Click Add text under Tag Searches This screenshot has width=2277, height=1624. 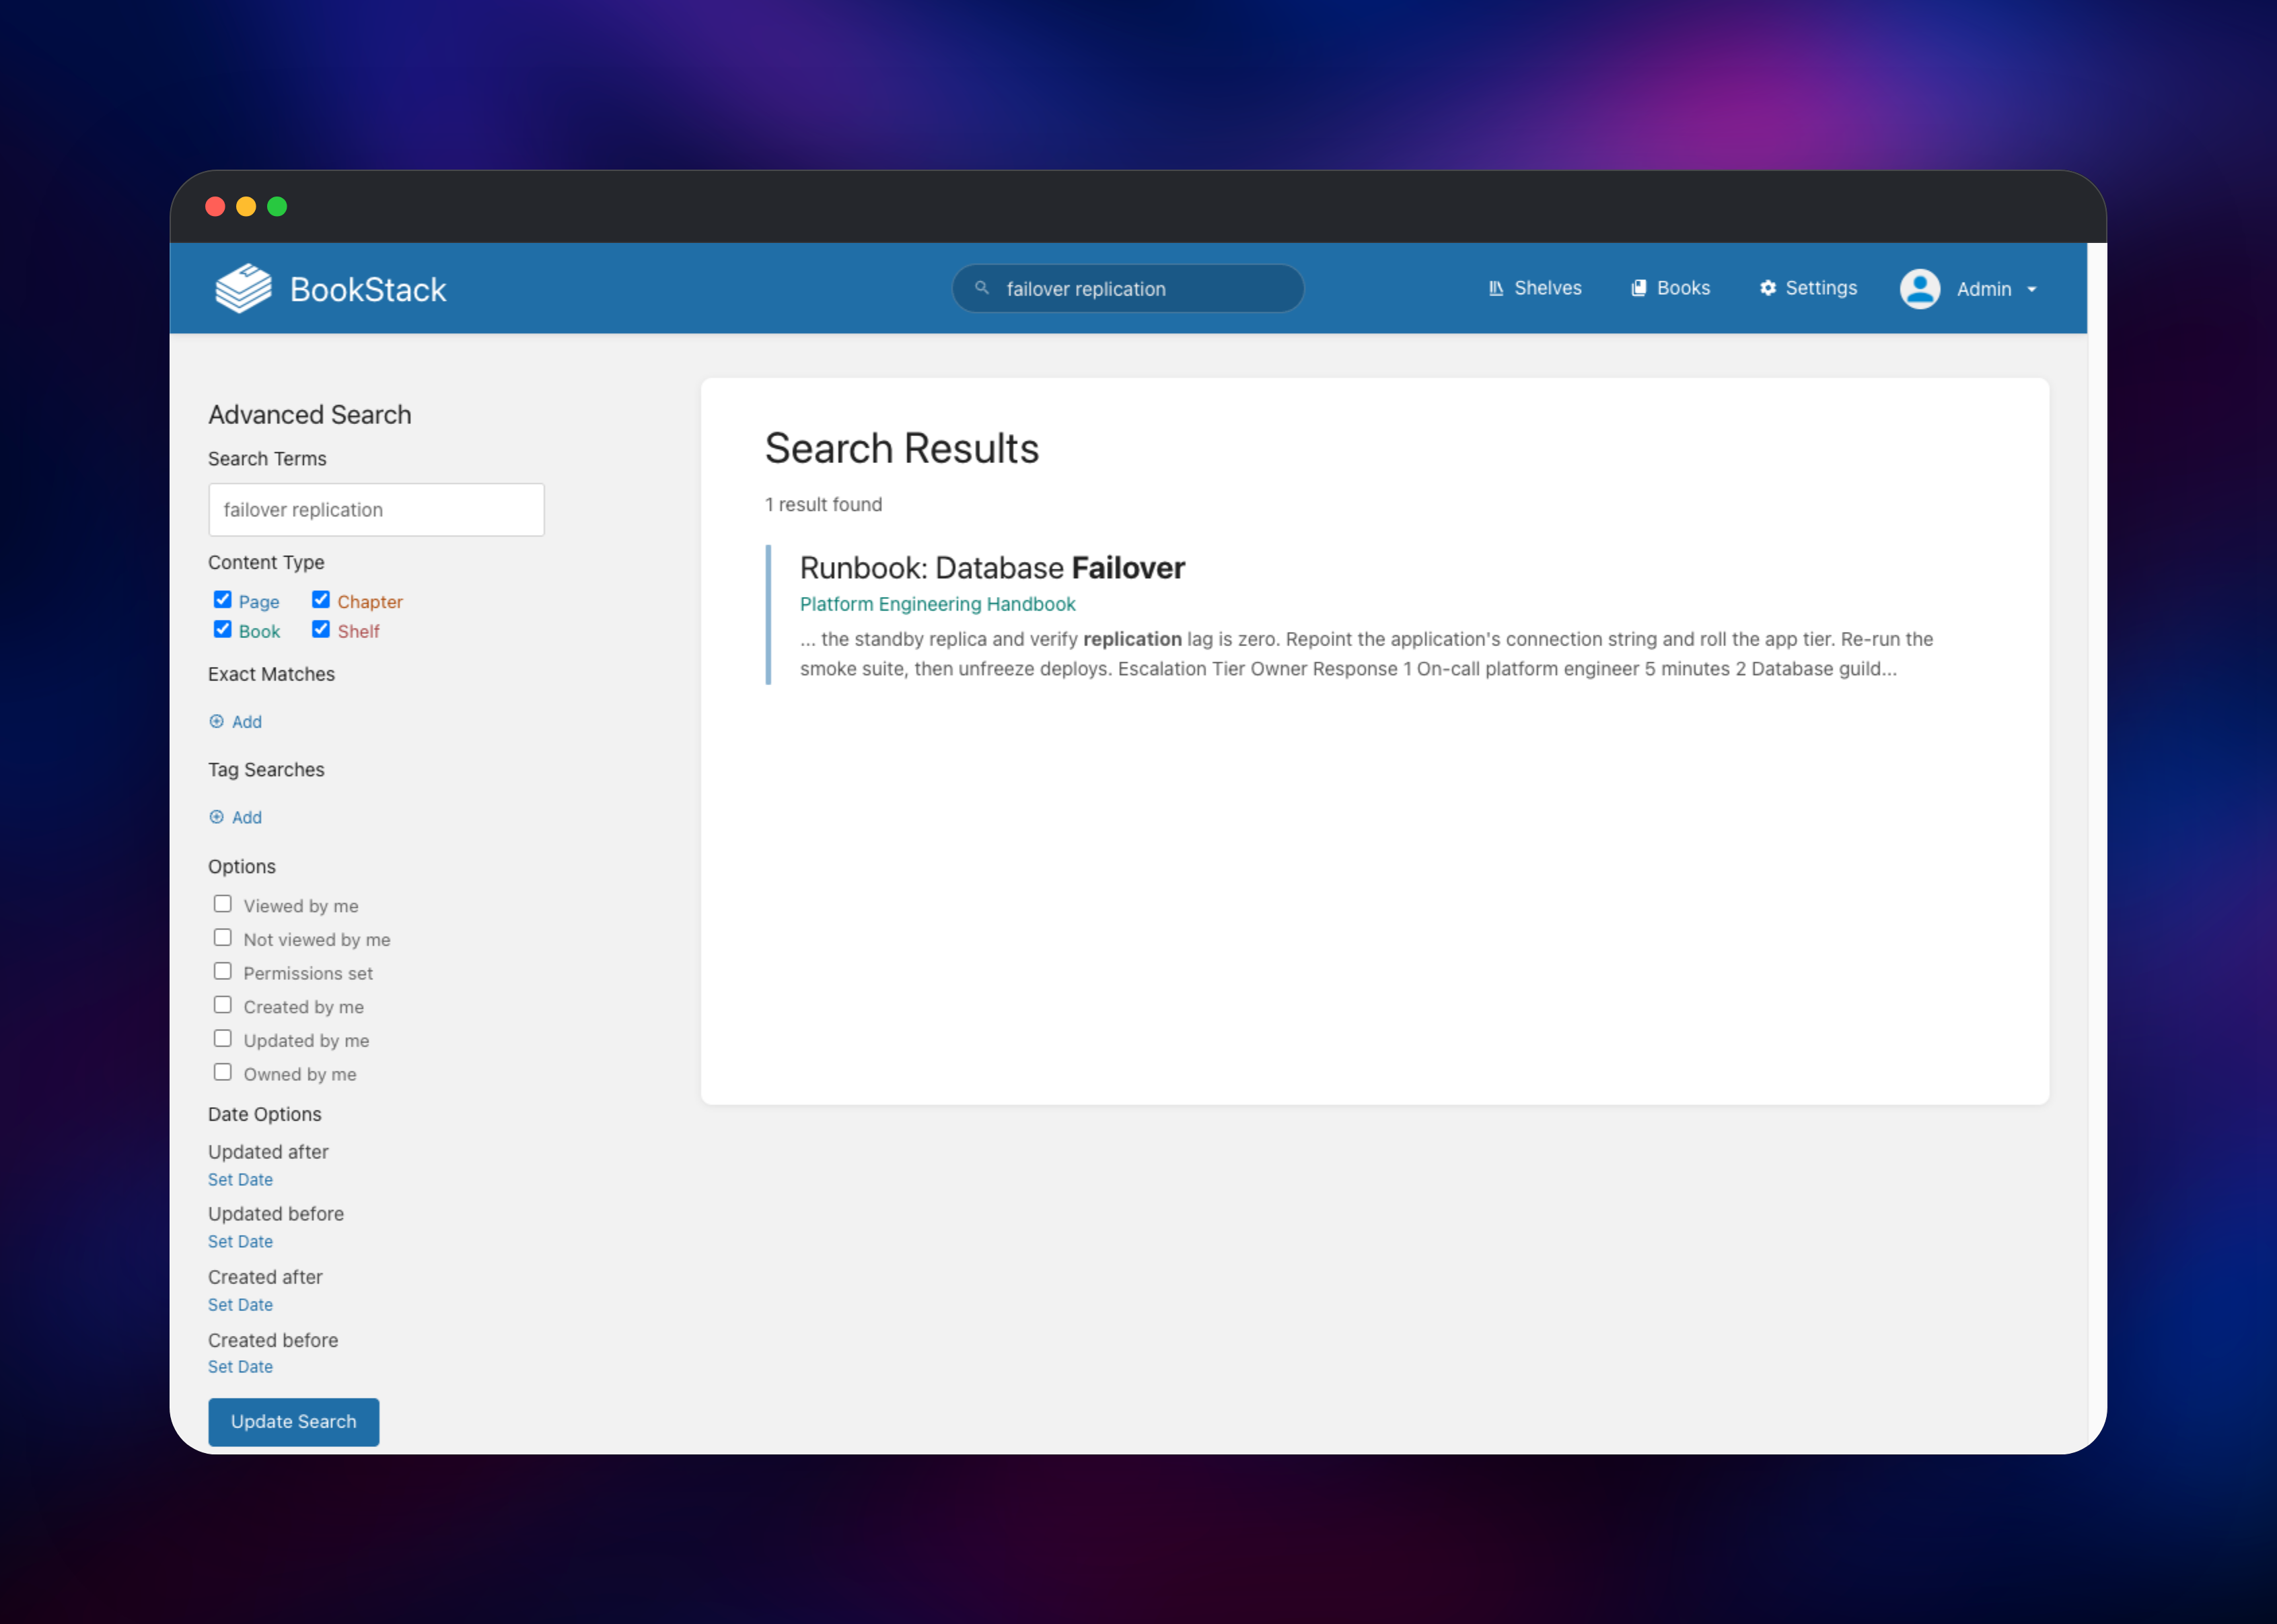(x=247, y=818)
